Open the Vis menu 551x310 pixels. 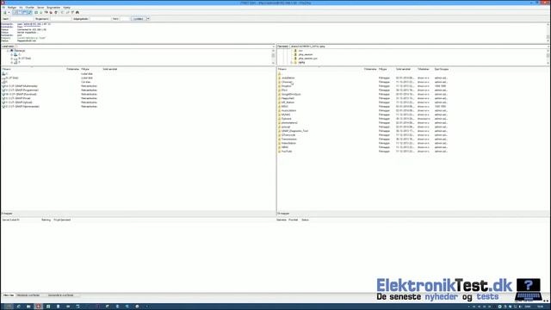(21, 8)
